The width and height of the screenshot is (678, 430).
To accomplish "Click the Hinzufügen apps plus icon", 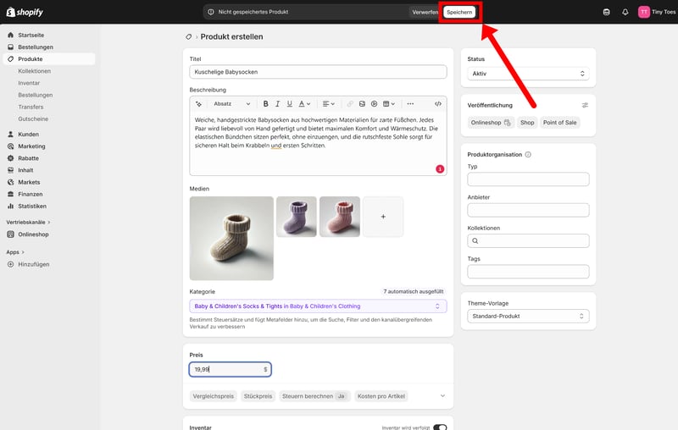I will (x=11, y=264).
